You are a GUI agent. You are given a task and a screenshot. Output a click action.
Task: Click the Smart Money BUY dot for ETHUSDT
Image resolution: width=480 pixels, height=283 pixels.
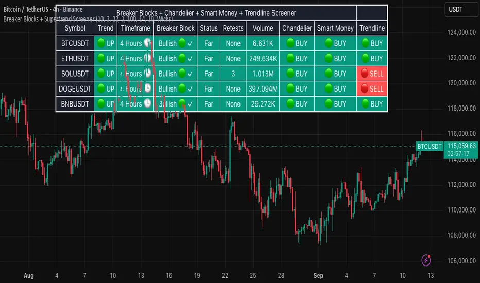click(329, 58)
